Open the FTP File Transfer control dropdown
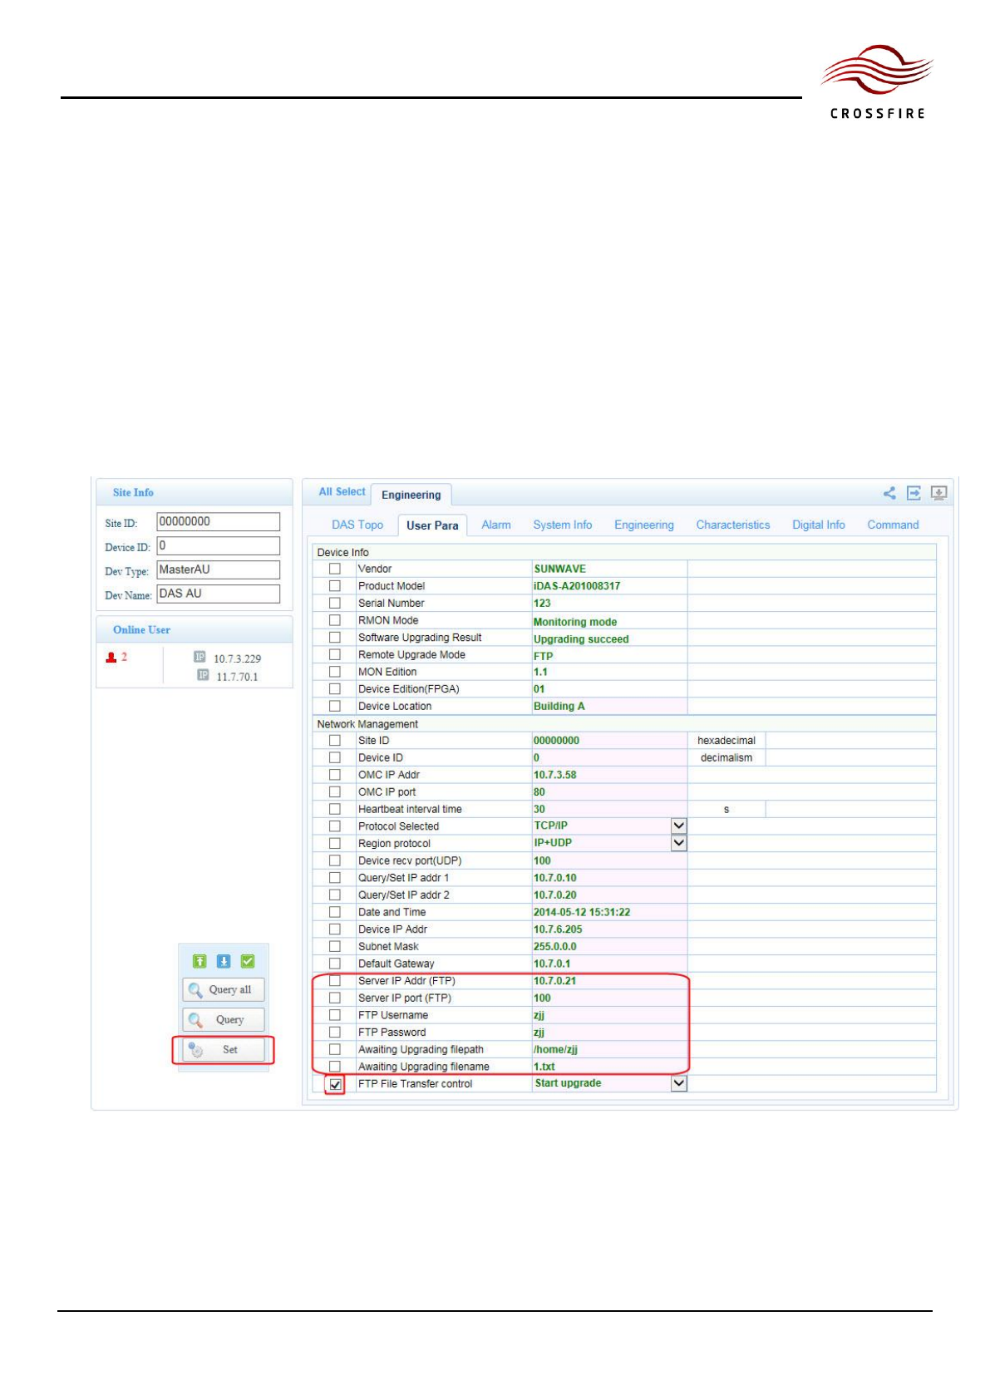Viewport: 990px width, 1400px height. (679, 1083)
